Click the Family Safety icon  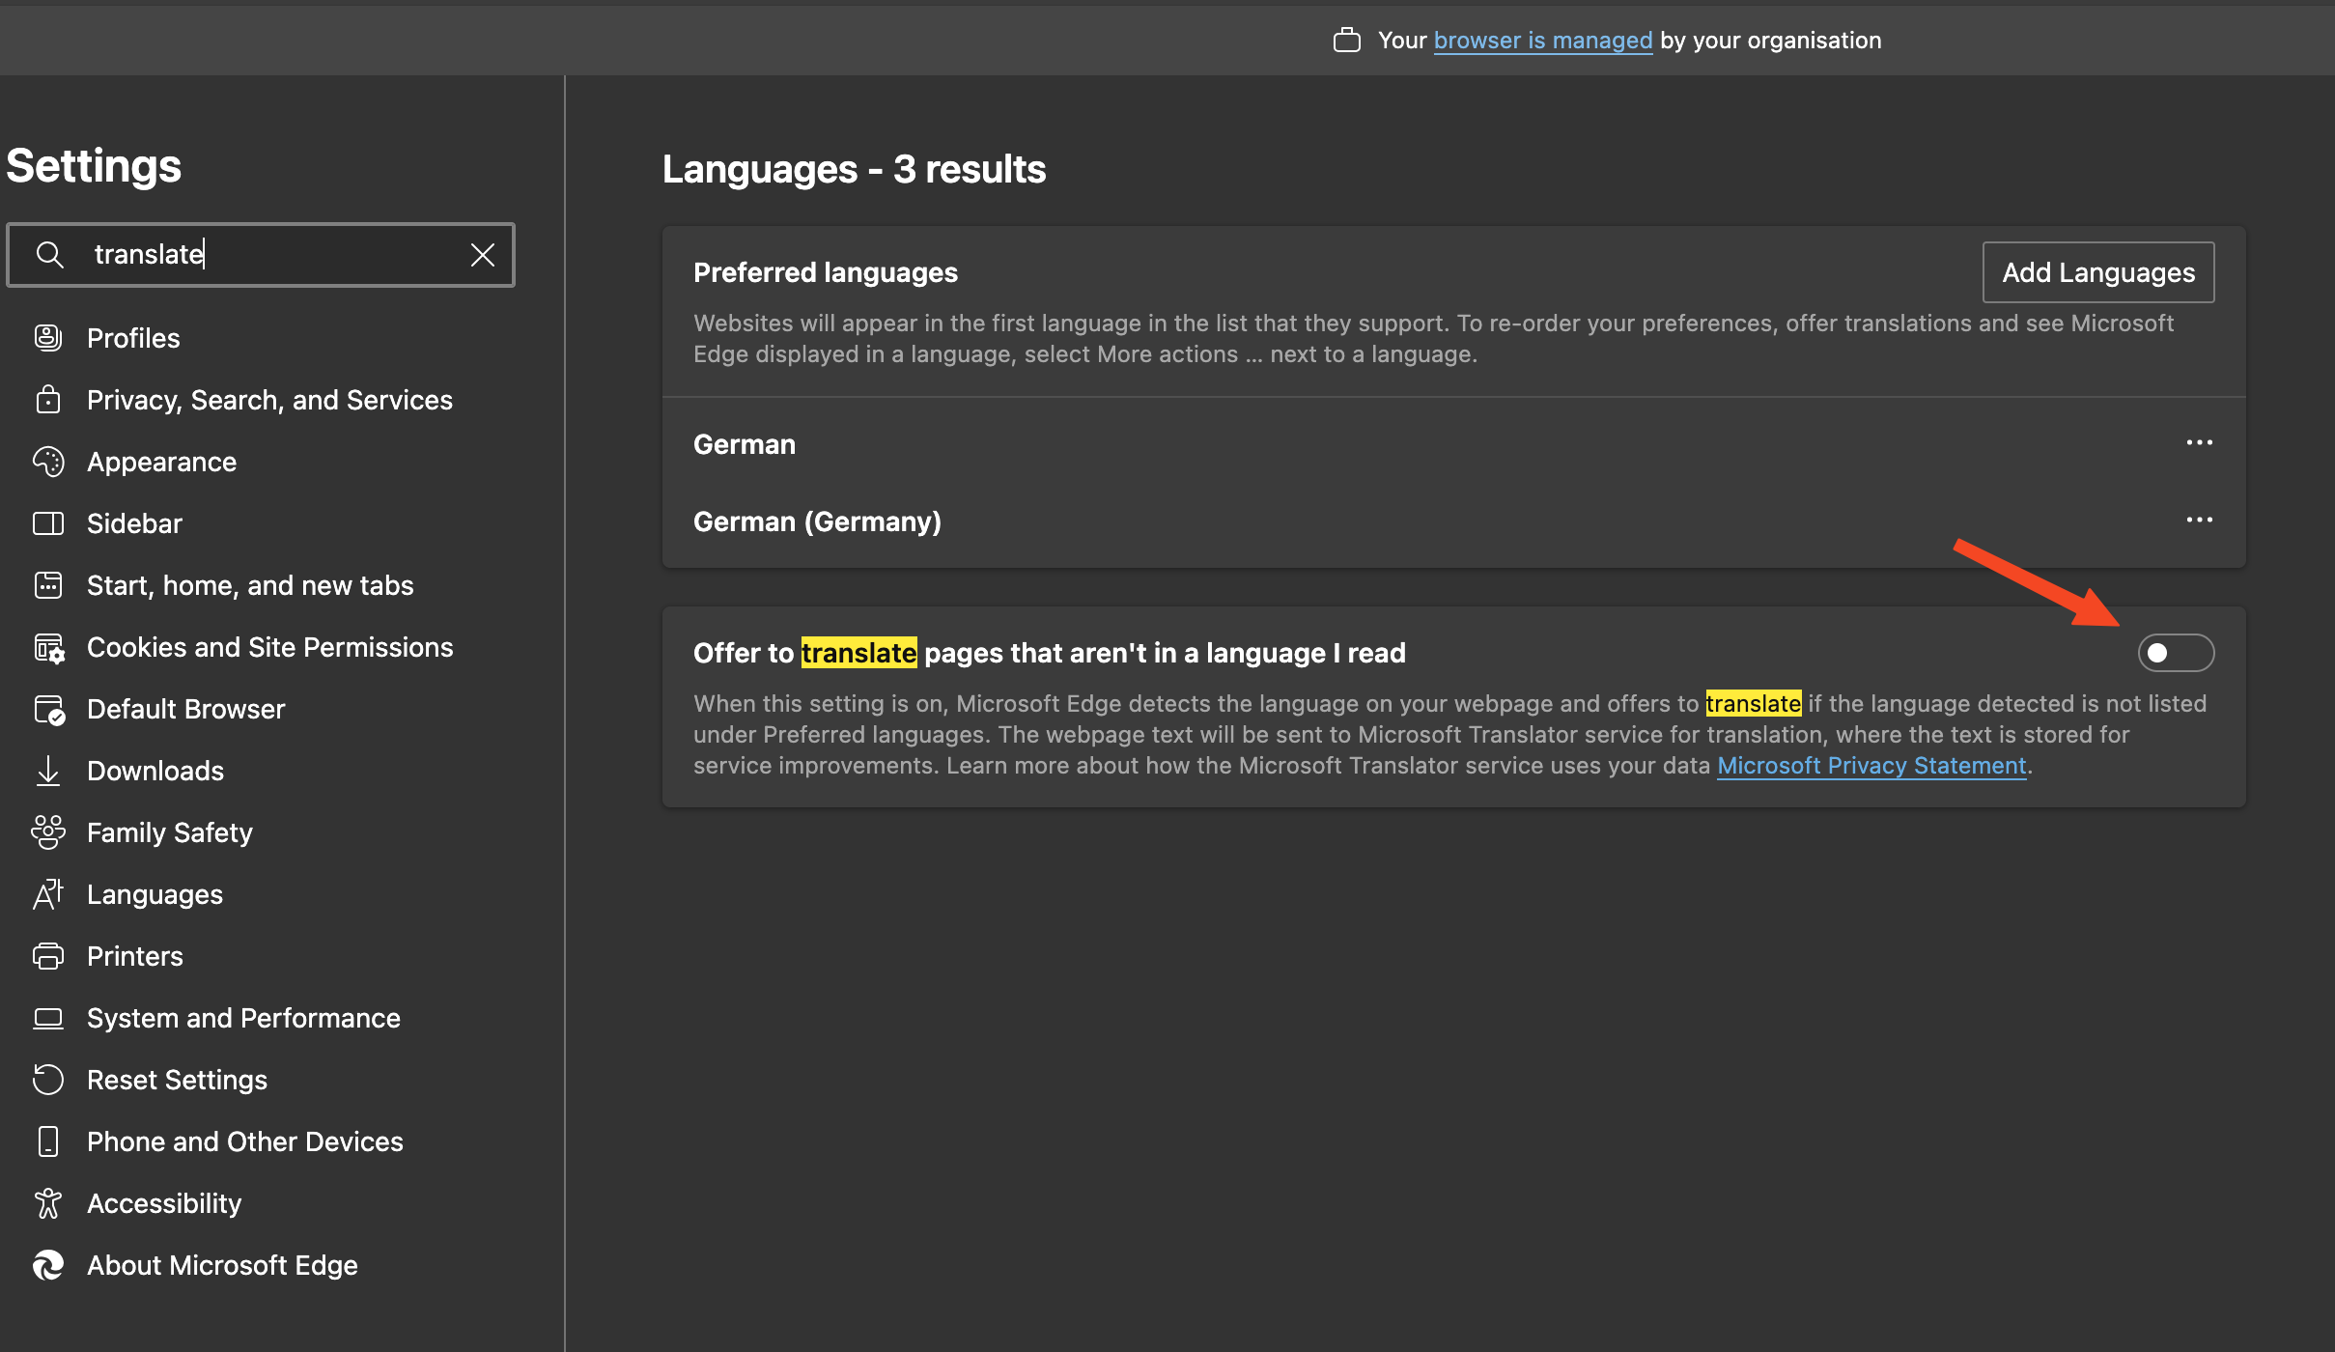[x=48, y=832]
